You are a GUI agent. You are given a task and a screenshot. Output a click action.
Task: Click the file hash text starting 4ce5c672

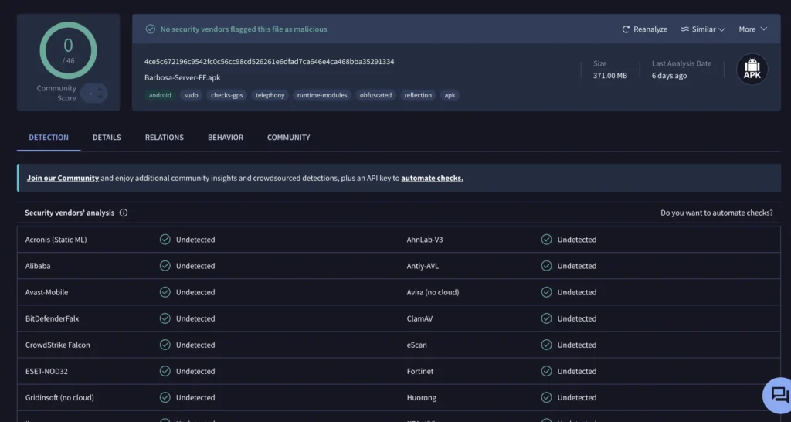coord(269,62)
